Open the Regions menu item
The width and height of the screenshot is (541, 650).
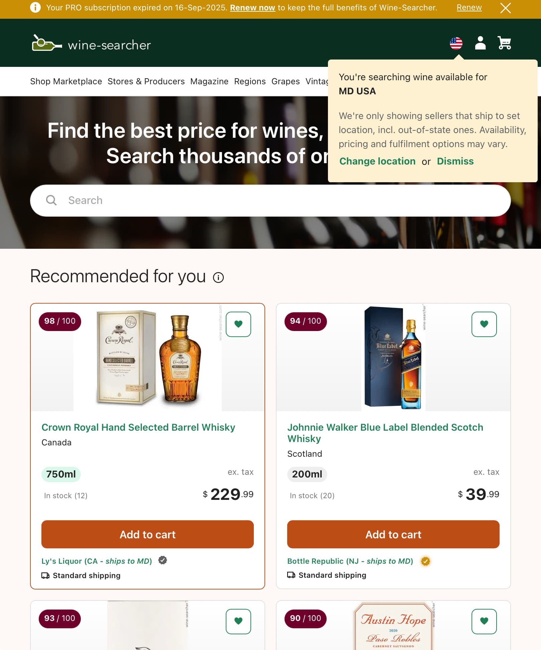(x=250, y=82)
